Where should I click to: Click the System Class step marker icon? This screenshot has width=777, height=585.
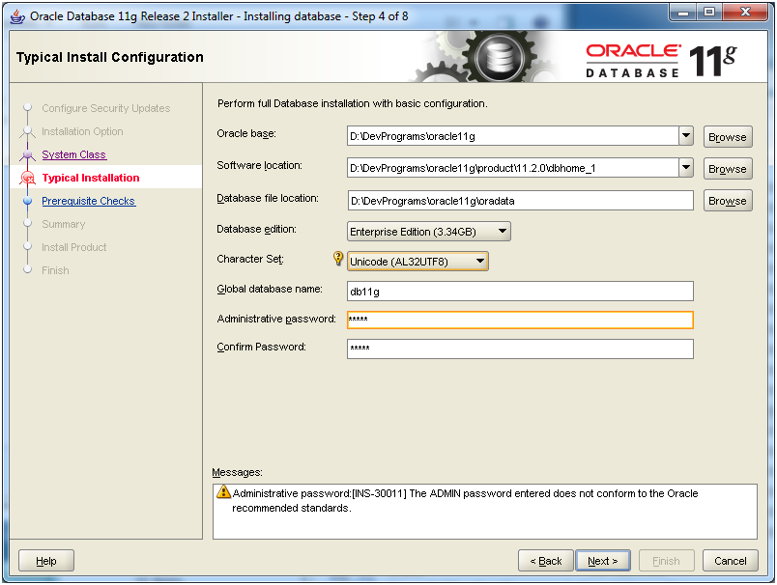[28, 154]
